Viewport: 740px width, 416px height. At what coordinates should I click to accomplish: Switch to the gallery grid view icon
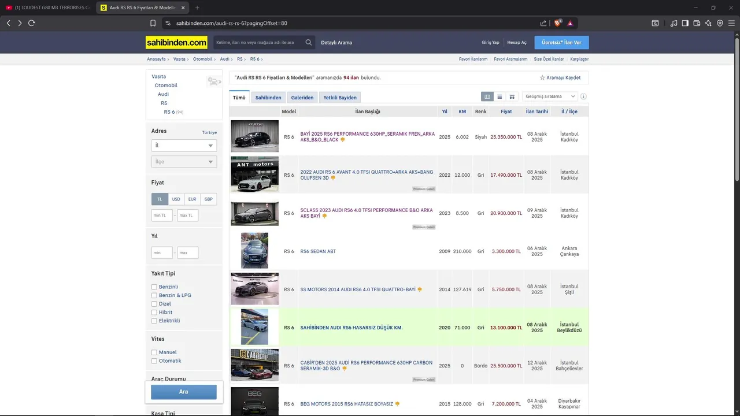tap(512, 96)
